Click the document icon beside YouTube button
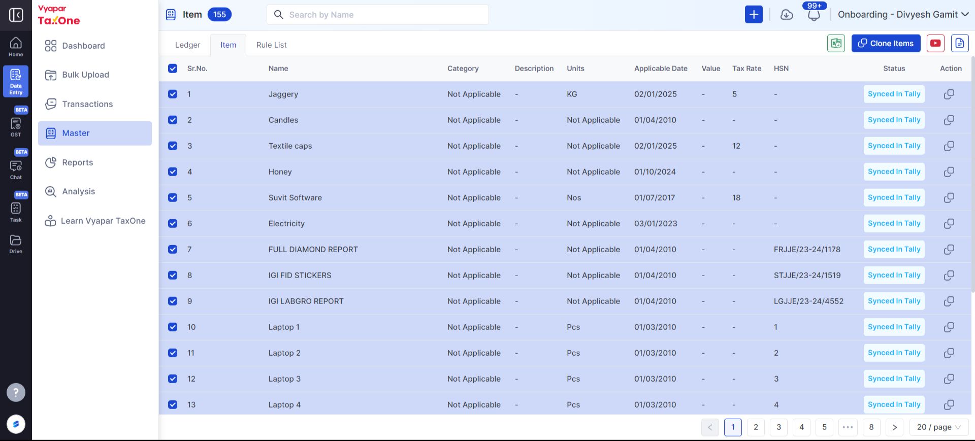Image resolution: width=975 pixels, height=441 pixels. [960, 44]
